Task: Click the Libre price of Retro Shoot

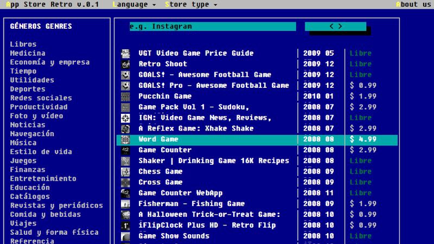Action: click(360, 64)
